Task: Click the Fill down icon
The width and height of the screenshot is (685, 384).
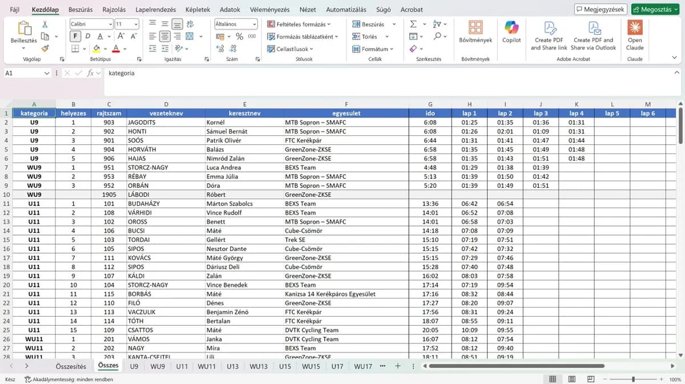Action: pyautogui.click(x=413, y=37)
